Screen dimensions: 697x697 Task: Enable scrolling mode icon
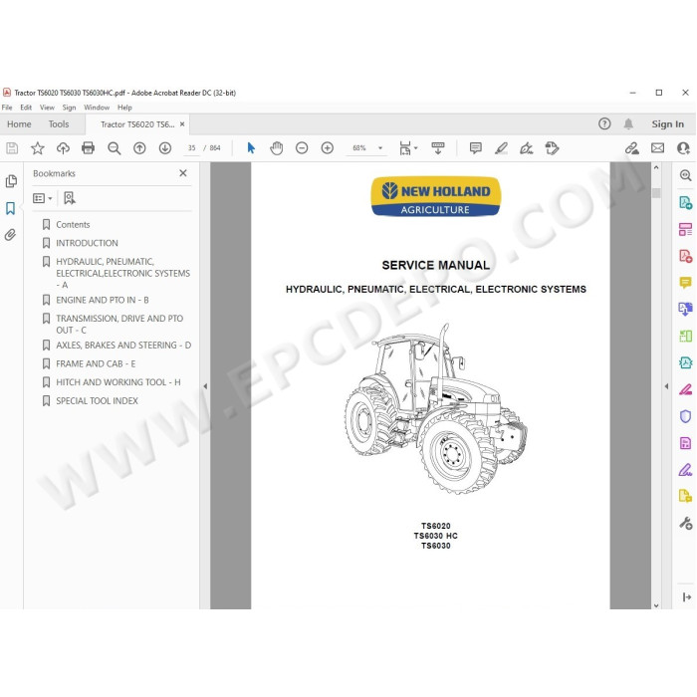(438, 148)
